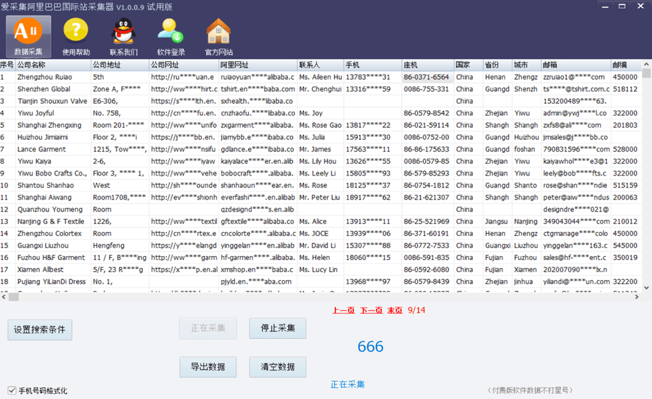652x399 pixels.
Task: Click the landline cell 86-0371-6564
Action: pyautogui.click(x=428, y=77)
